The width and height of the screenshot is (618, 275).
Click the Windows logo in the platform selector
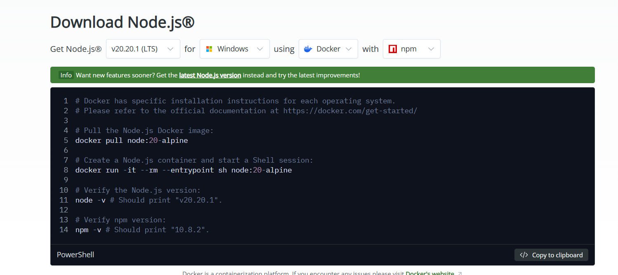[x=209, y=49]
